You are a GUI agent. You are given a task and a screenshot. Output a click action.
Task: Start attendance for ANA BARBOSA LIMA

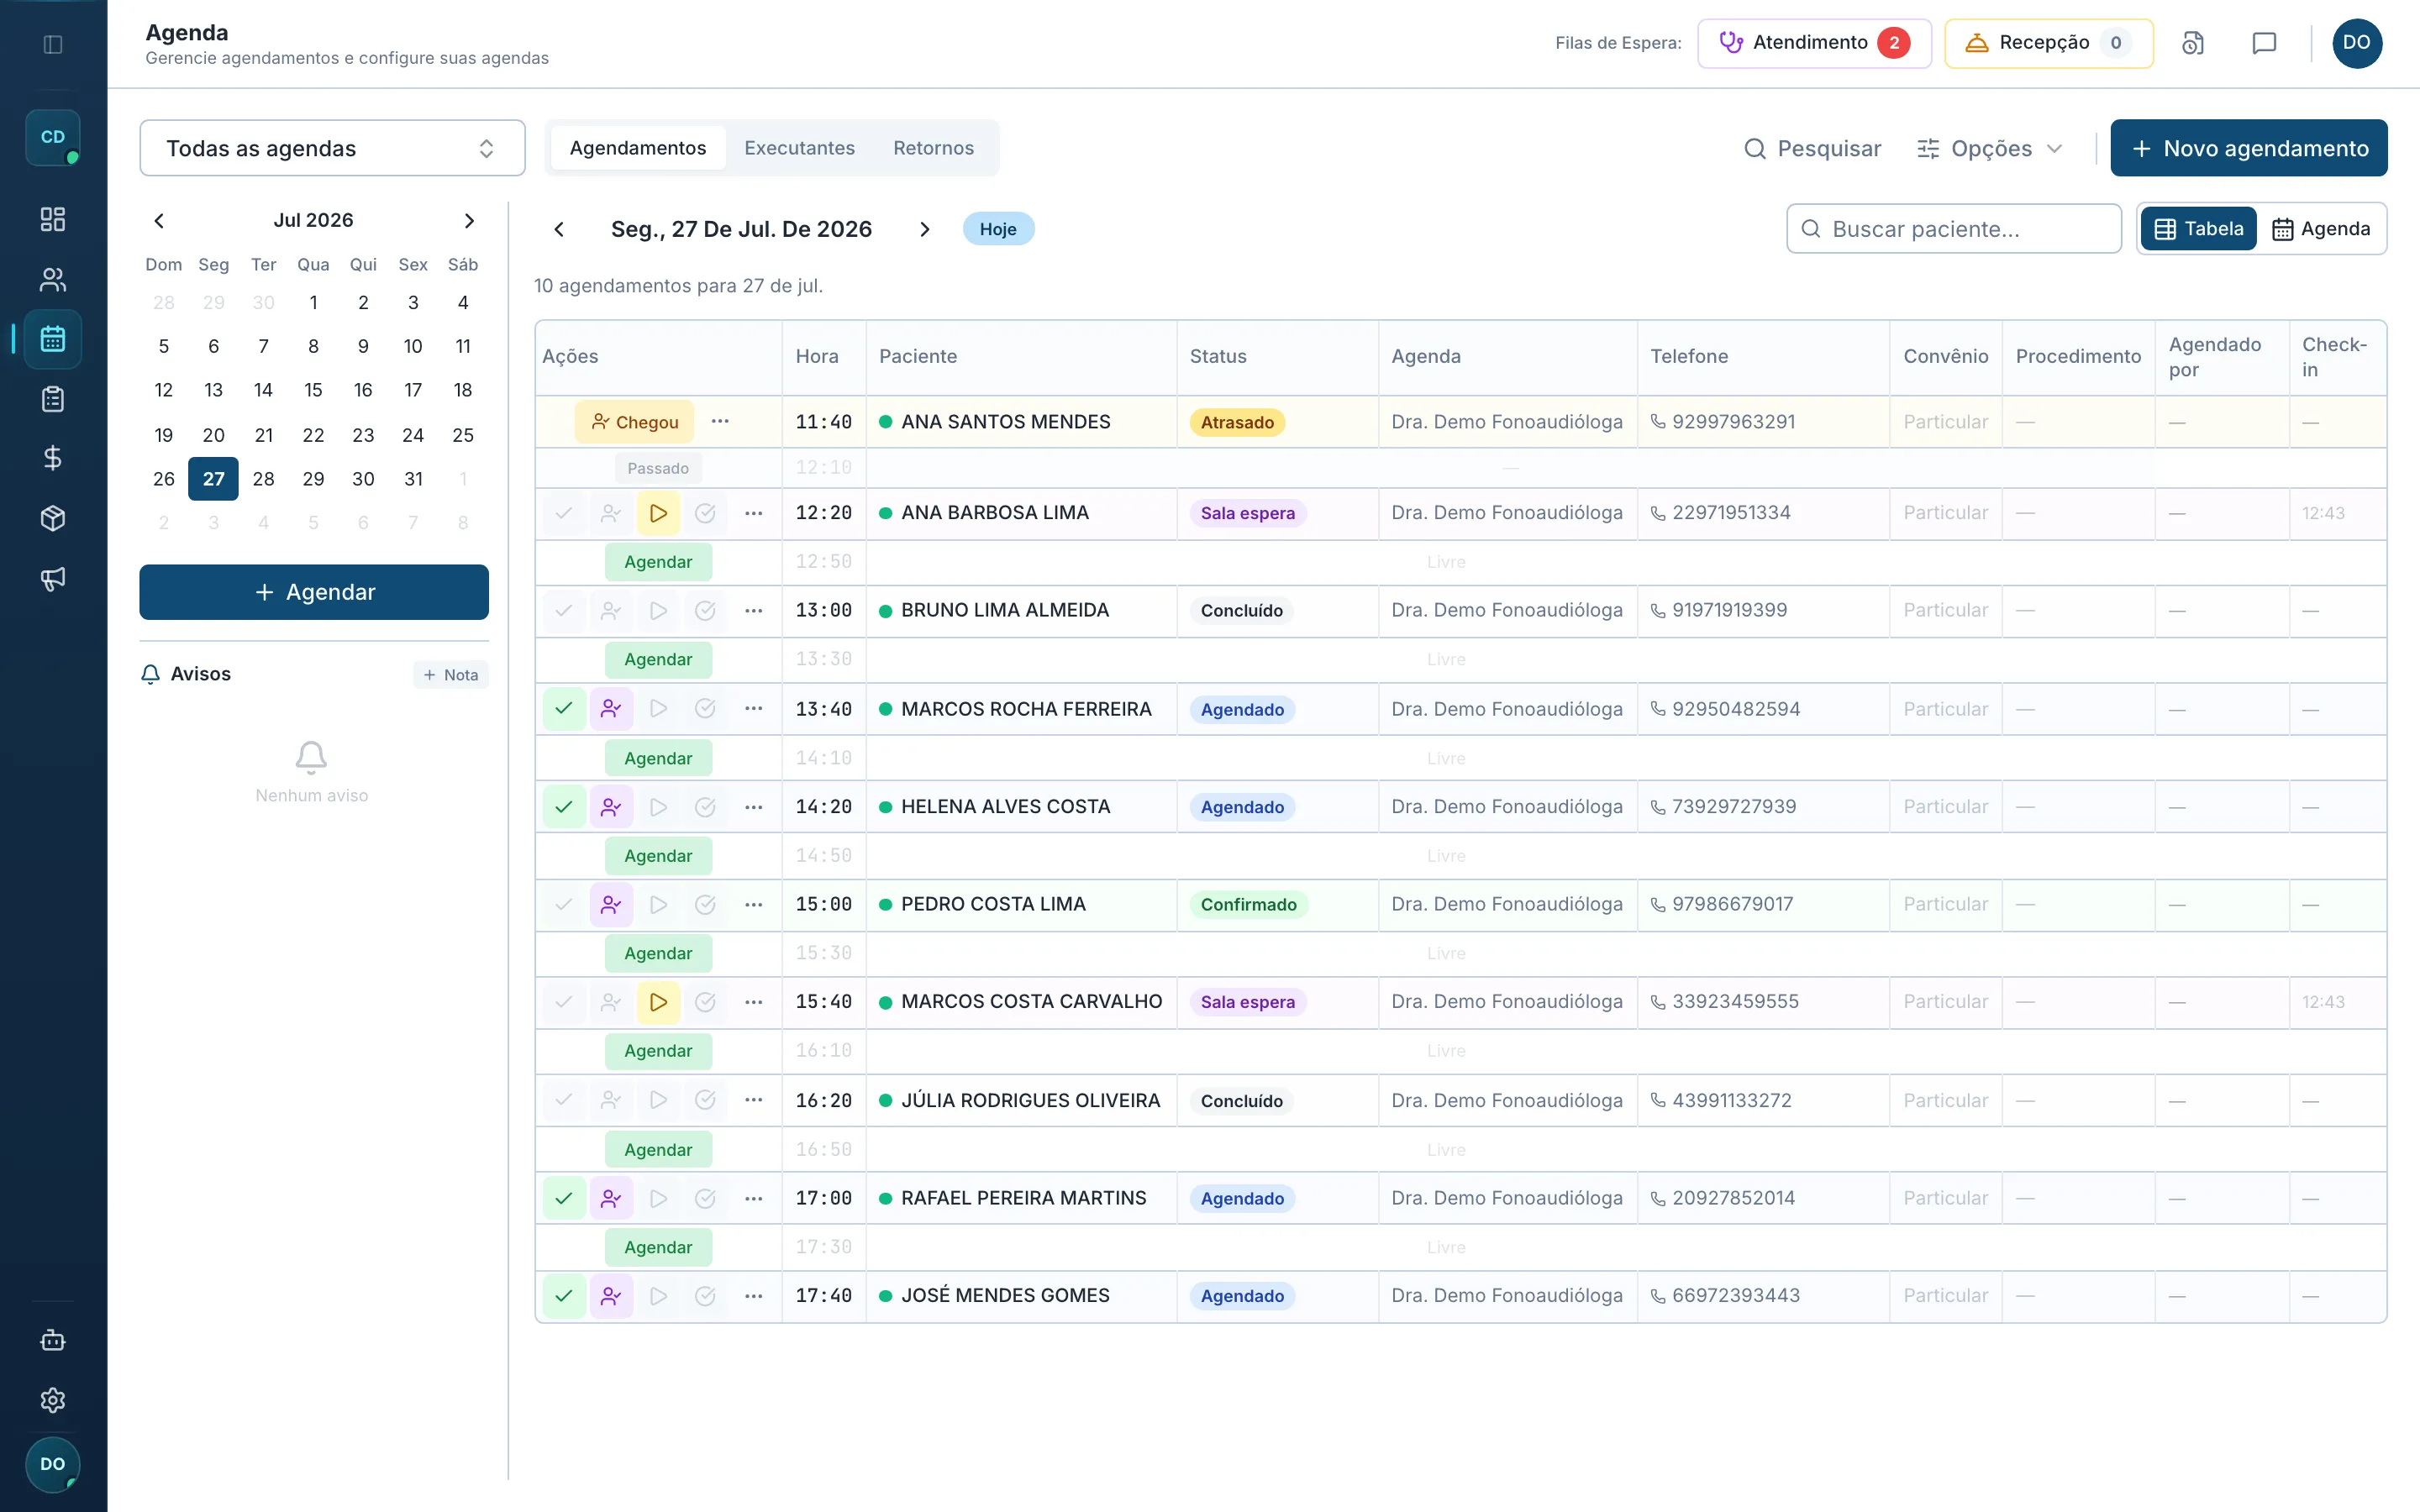[658, 513]
